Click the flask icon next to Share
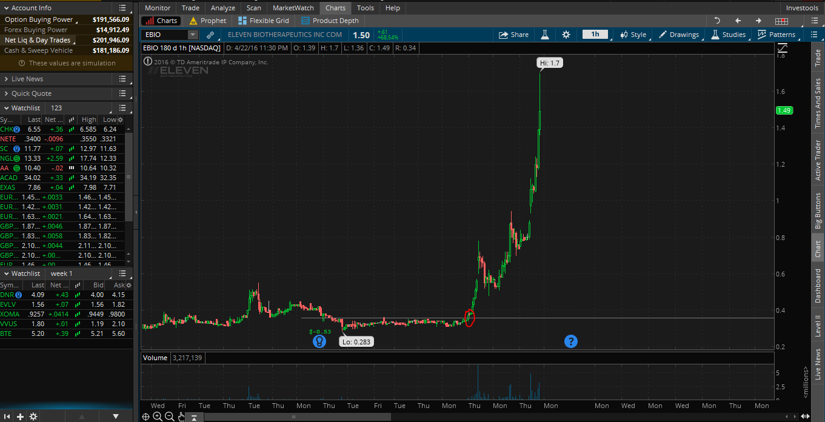 point(544,35)
